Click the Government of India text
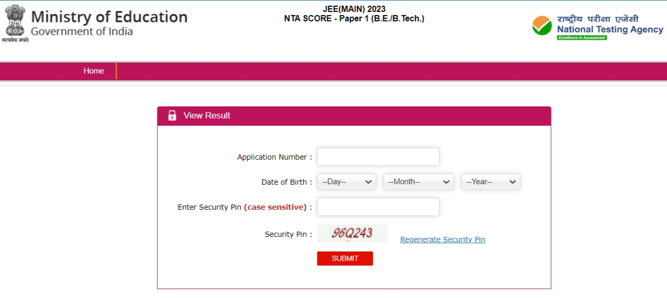Viewport: 667px width, 298px height. pos(82,31)
